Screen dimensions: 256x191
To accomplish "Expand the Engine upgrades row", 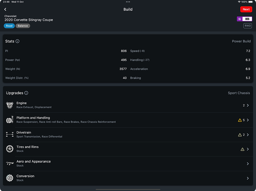I will point(248,105).
